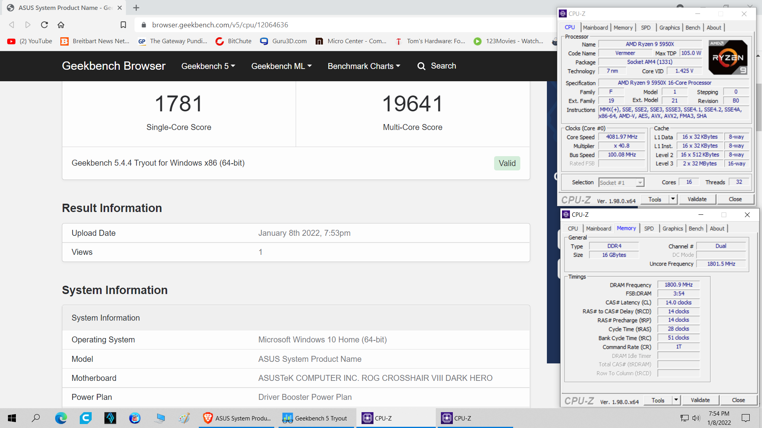Launch Microsoft Edge from taskbar

[x=61, y=418]
